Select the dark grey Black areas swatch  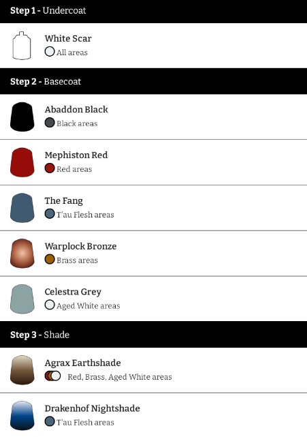[50, 123]
